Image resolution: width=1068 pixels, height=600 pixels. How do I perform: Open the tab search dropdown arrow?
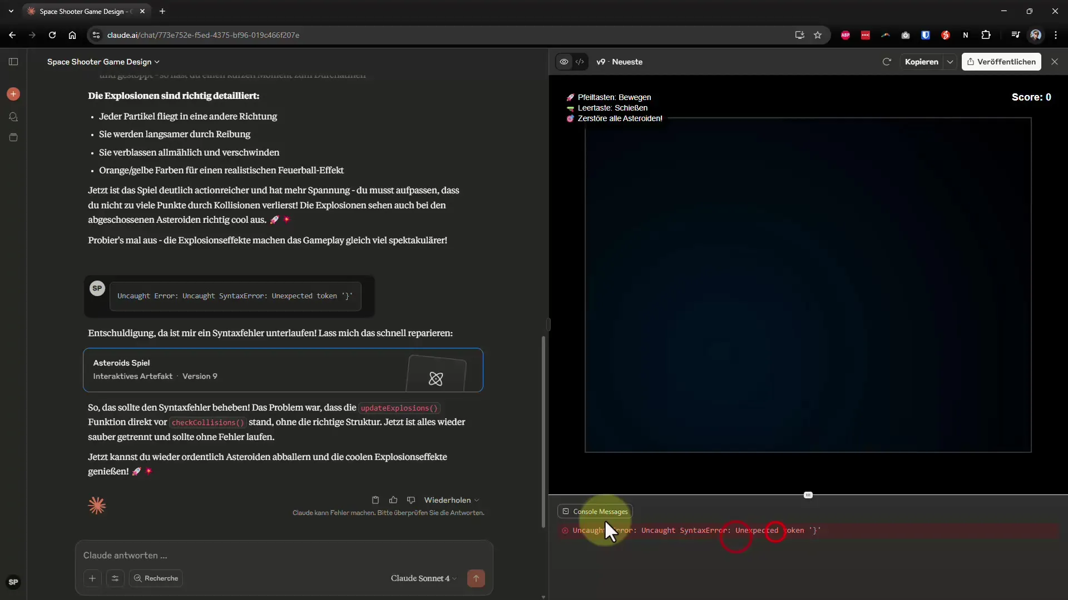coord(11,11)
